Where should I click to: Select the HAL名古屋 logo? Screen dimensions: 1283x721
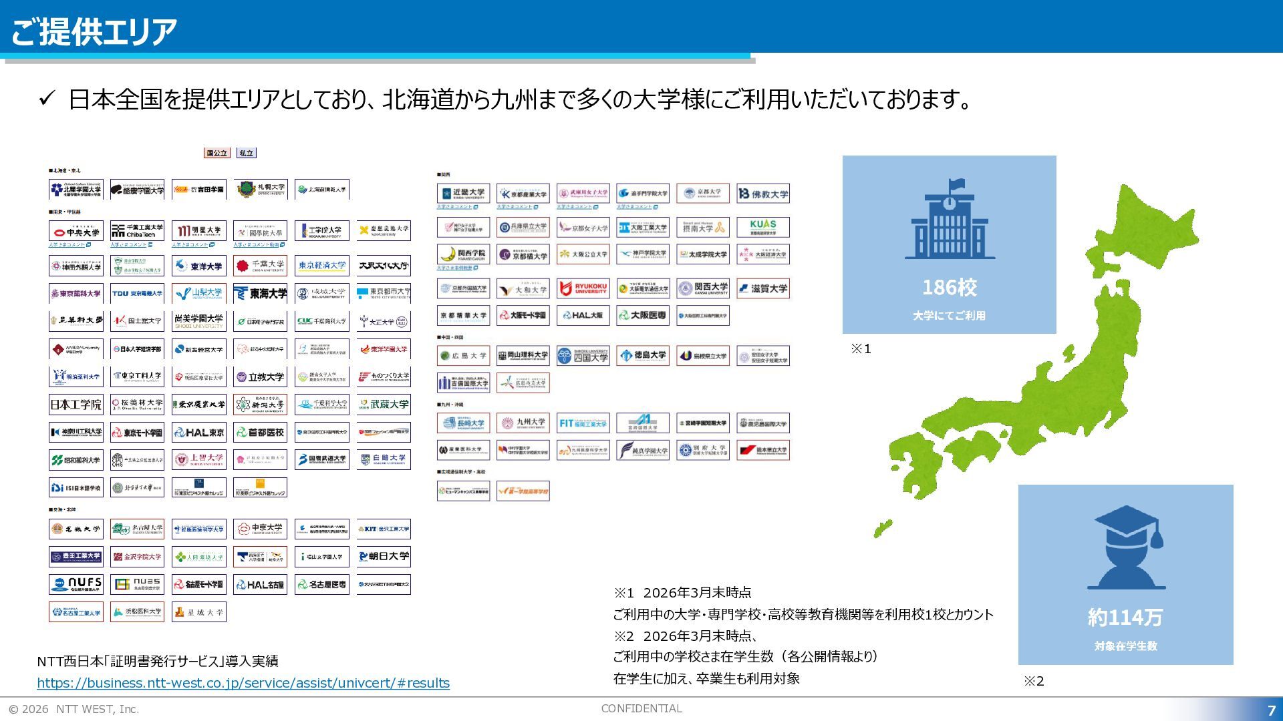[261, 584]
